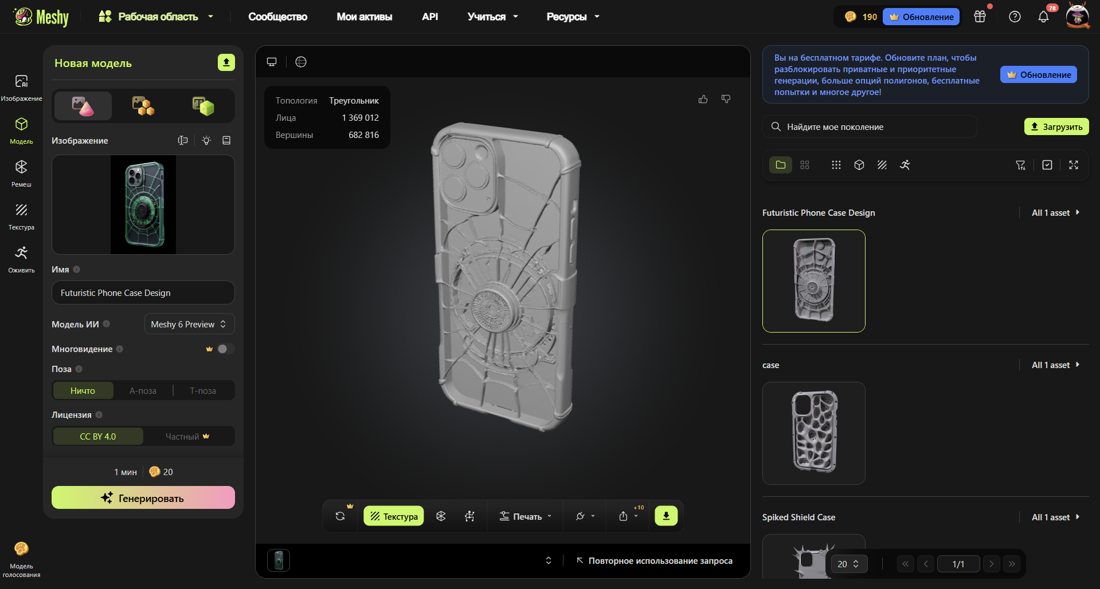
Task: Open the Ремеш tool in left sidebar
Action: (21, 173)
